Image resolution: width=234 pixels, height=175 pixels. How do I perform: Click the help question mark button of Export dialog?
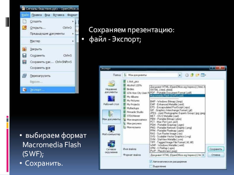[x=213, y=68]
